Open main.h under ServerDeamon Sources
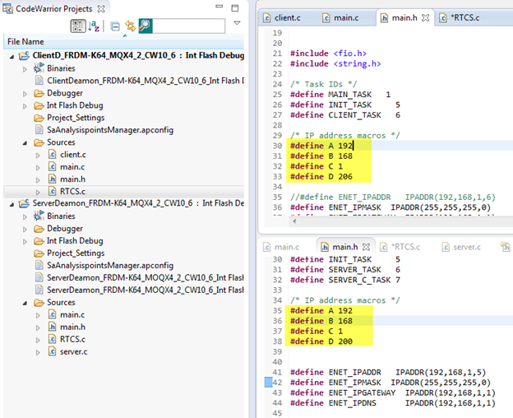This screenshot has width=513, height=418. click(x=72, y=327)
